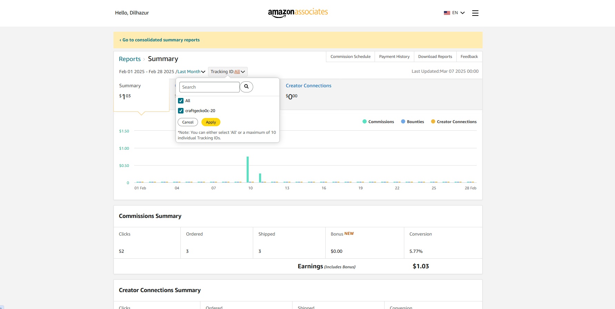615x309 pixels.
Task: Click the Apply button
Action: point(211,122)
